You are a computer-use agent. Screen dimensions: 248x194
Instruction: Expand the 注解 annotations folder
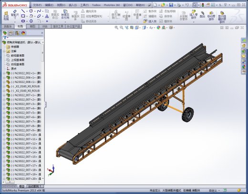tap(4, 51)
